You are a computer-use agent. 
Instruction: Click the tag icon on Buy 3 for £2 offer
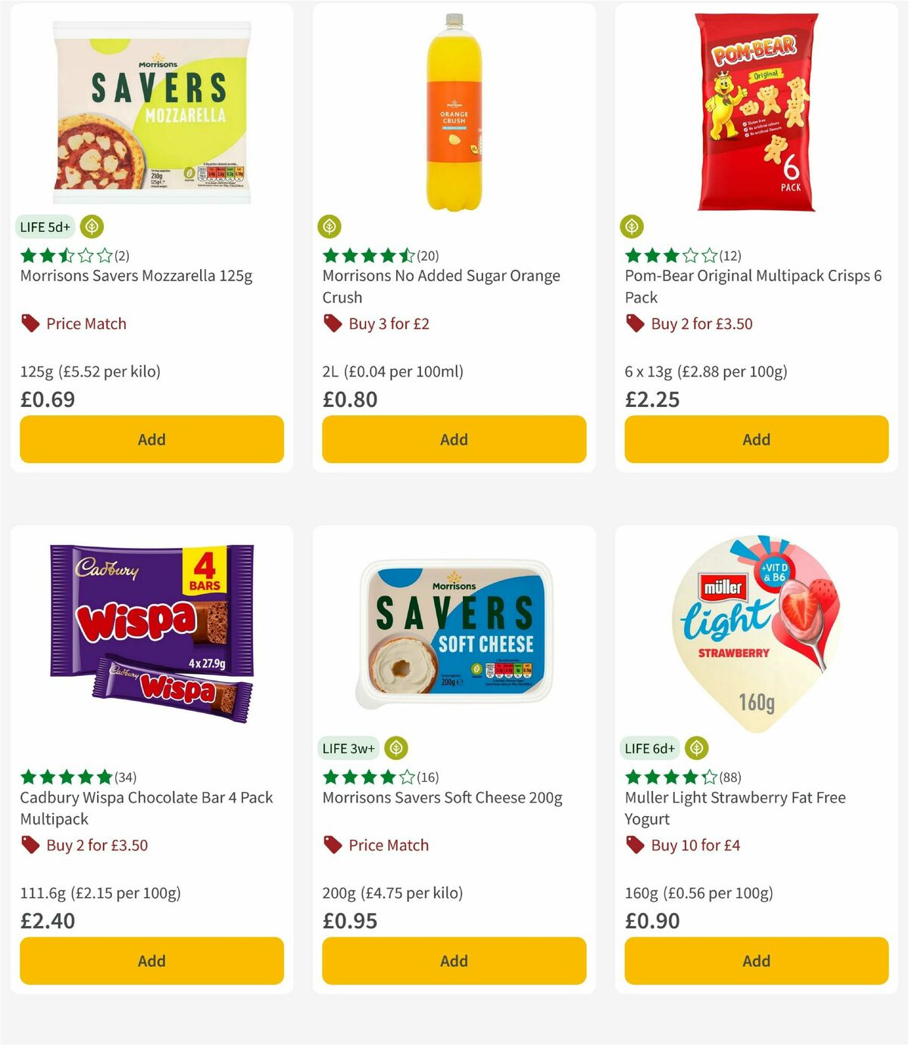[x=331, y=323]
